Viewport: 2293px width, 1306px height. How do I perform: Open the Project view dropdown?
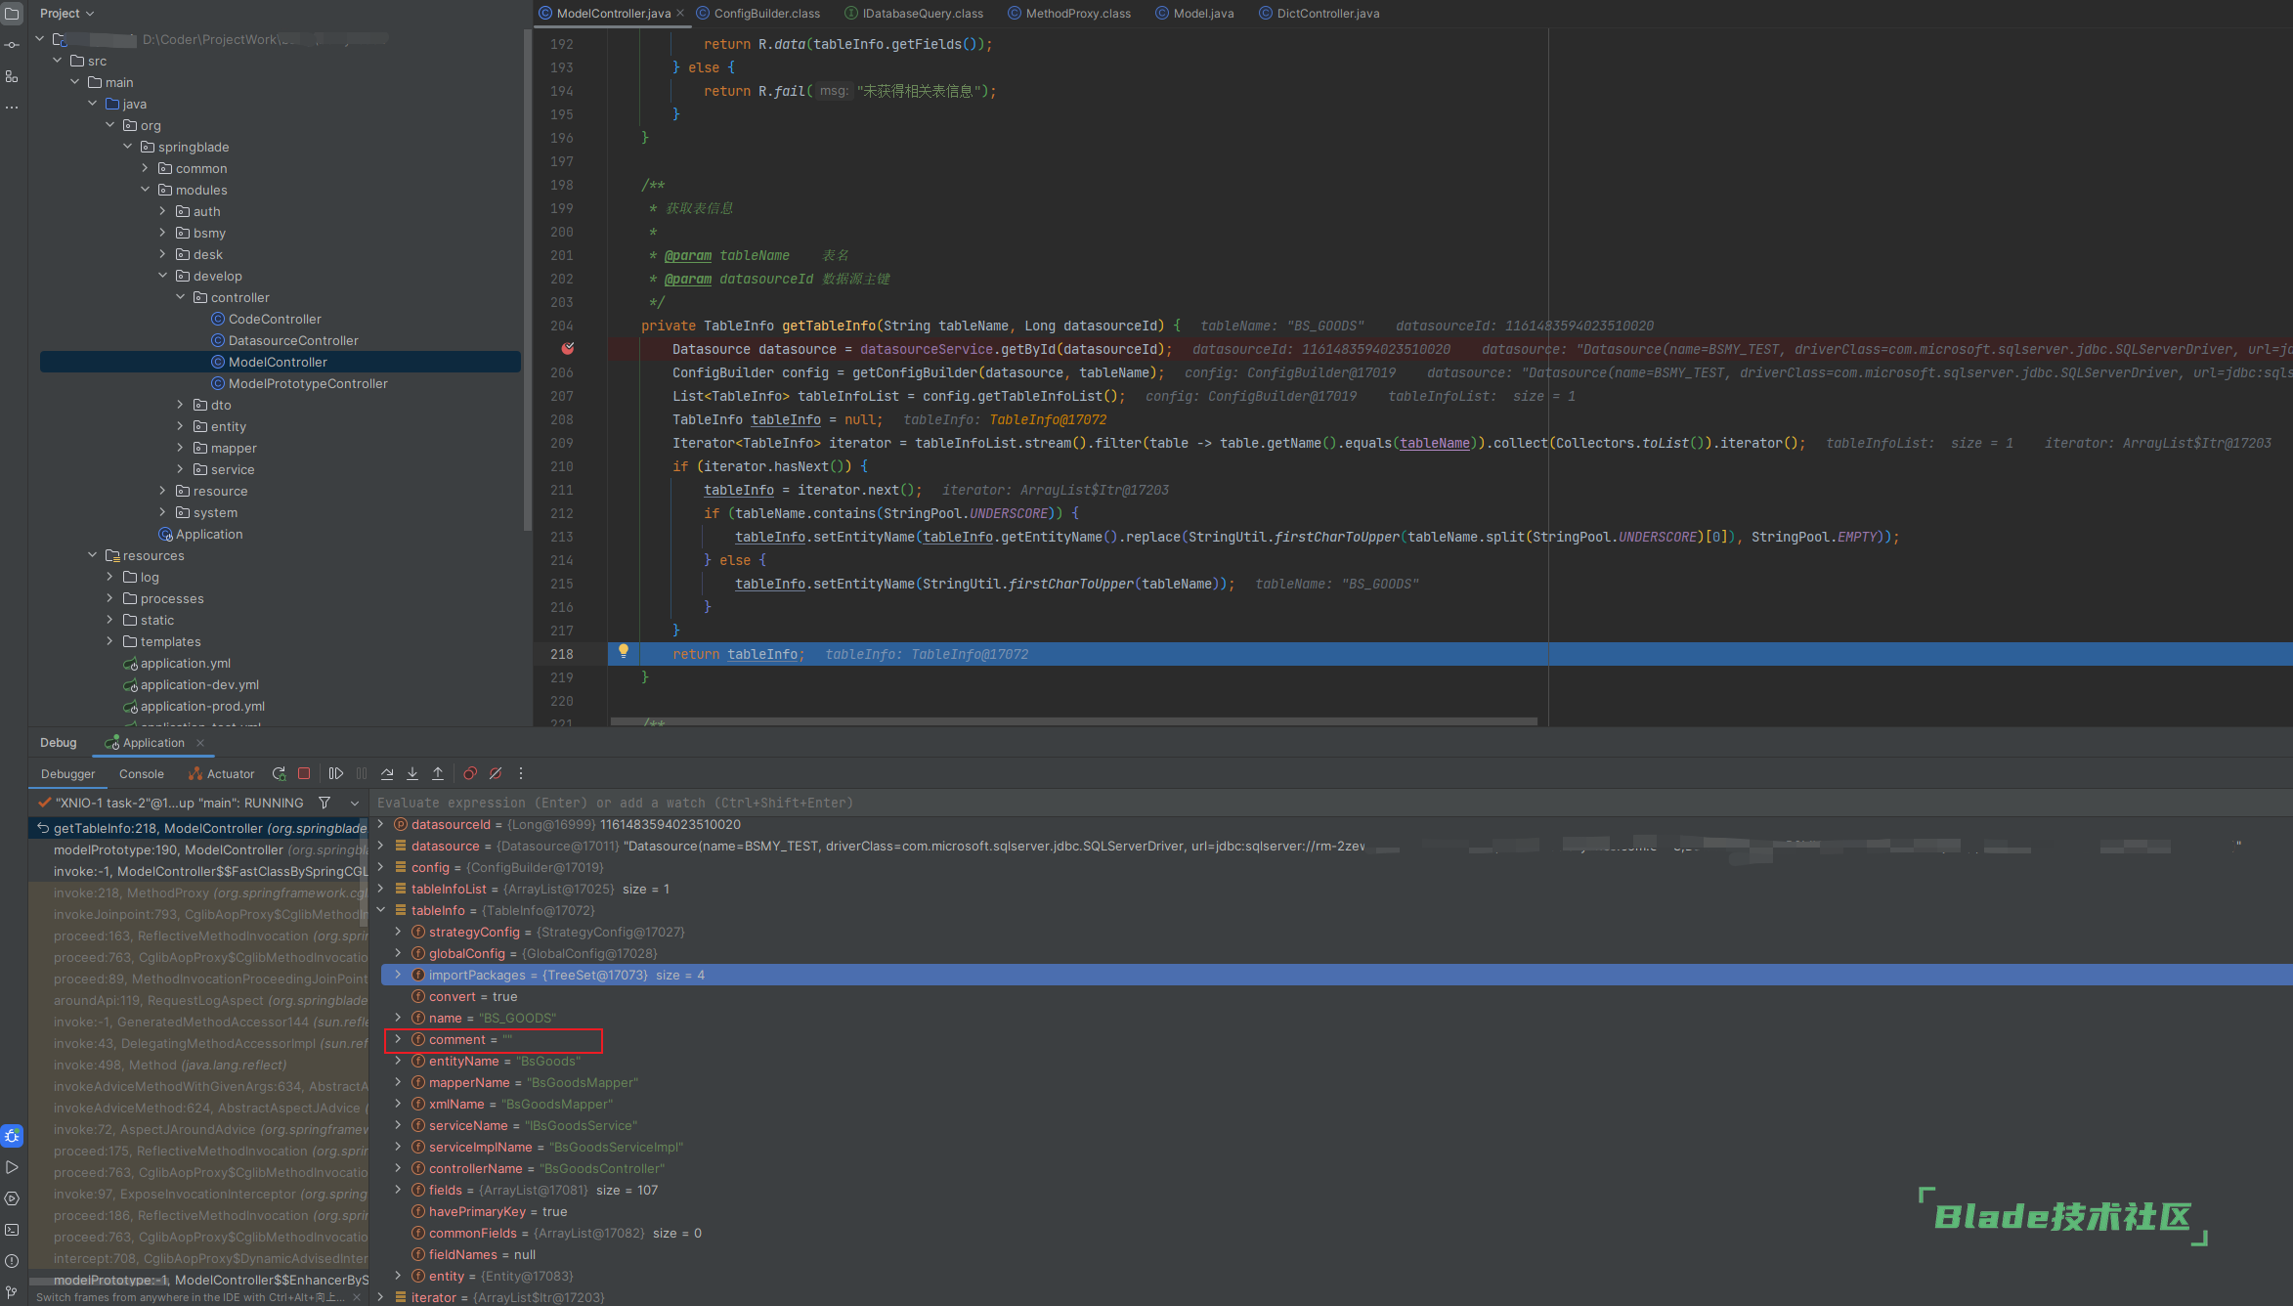67,14
